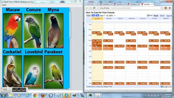Select the Conure picture in the applet
The height and width of the screenshot is (98, 174).
click(33, 31)
